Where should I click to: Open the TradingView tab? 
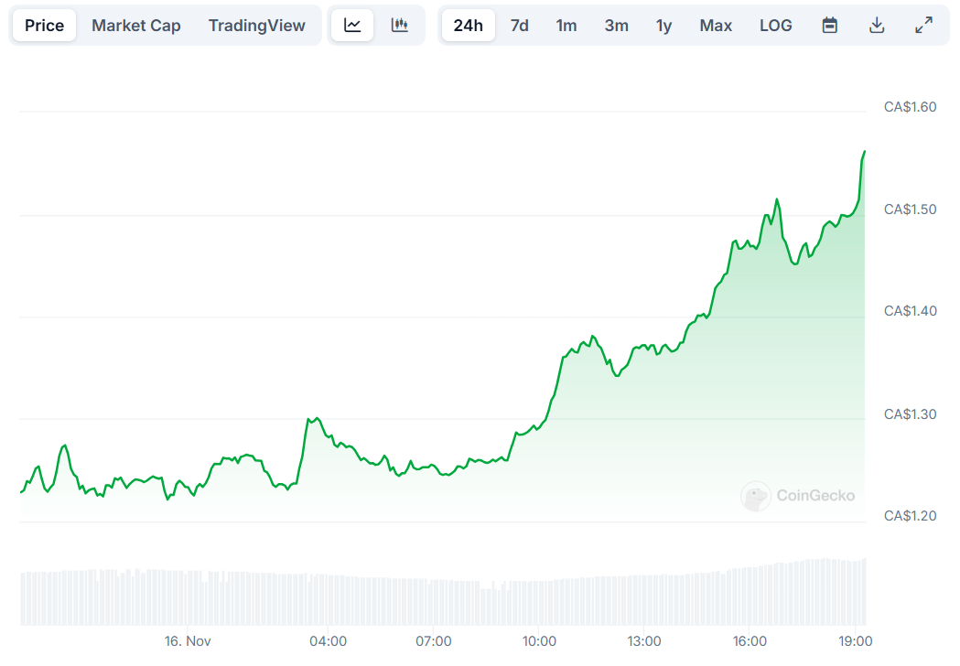pos(256,25)
